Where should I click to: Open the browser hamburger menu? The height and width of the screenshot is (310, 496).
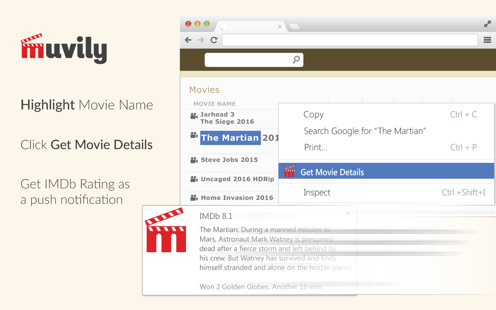[487, 40]
